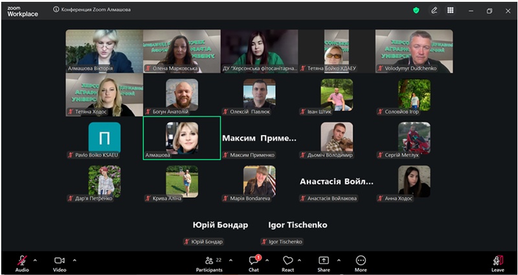Expand the arrow next to Share
The image size is (518, 275).
[339, 260]
